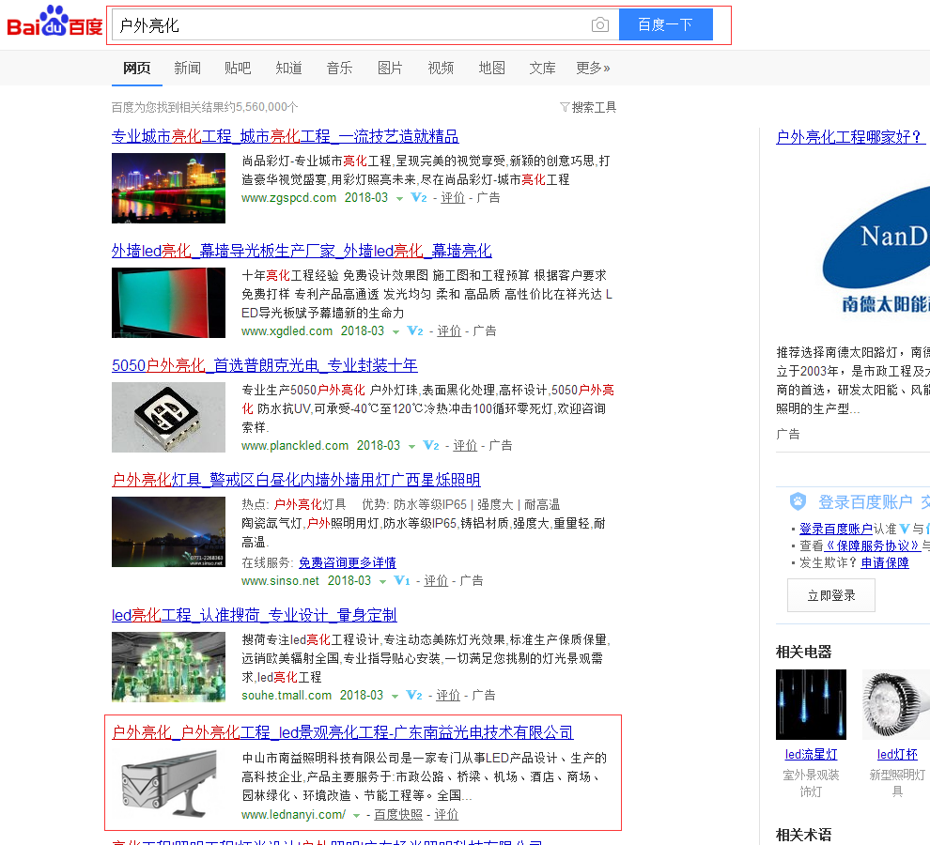The image size is (930, 845).
Task: Click the V1 credibility badge under sinso.net
Action: click(402, 581)
